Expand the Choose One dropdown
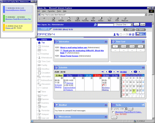This screenshot has height=123, width=155. (x=132, y=25)
